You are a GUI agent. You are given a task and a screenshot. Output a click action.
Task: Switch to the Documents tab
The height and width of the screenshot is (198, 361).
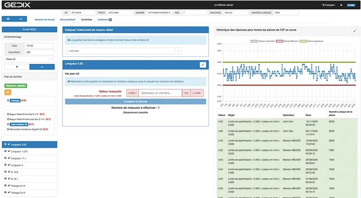point(68,19)
